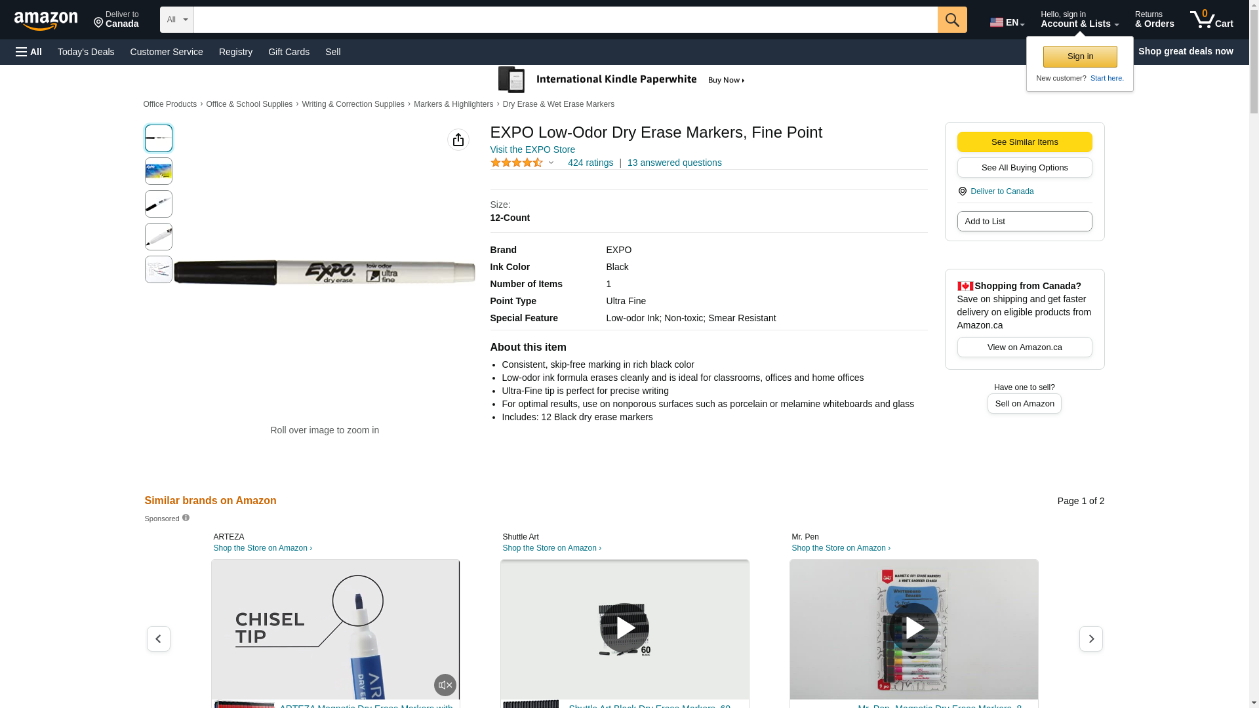Go to next carousel page arrow
This screenshot has width=1259, height=708.
pyautogui.click(x=1090, y=639)
